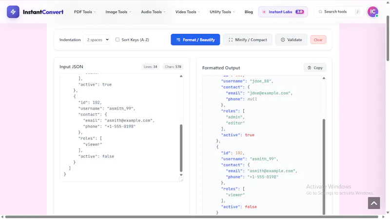Click the Formatted Output scroll-up arrow

(324, 78)
